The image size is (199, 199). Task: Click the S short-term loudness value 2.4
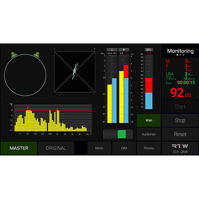click(188, 65)
